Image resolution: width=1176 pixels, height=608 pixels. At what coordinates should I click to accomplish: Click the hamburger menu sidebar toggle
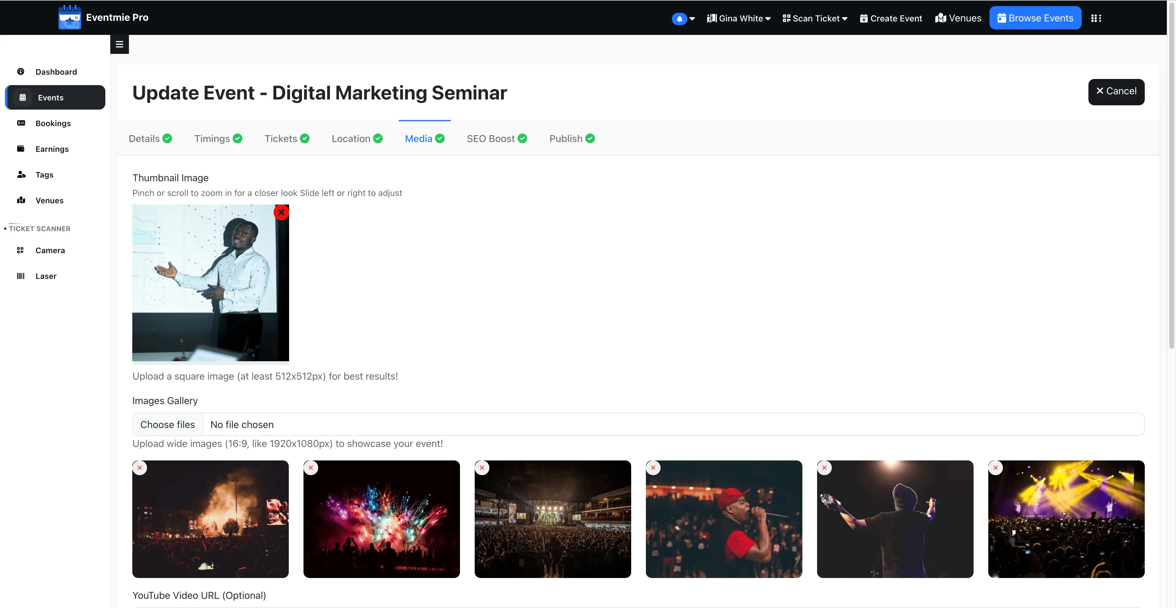pos(119,44)
